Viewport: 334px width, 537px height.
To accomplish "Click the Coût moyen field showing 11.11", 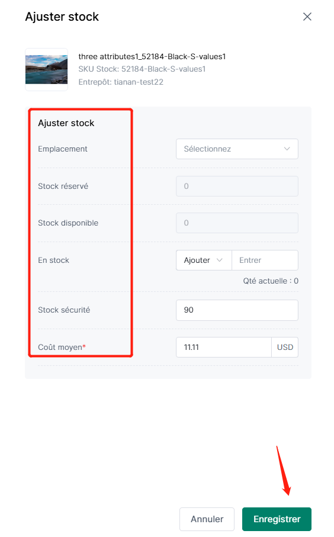I will [224, 348].
